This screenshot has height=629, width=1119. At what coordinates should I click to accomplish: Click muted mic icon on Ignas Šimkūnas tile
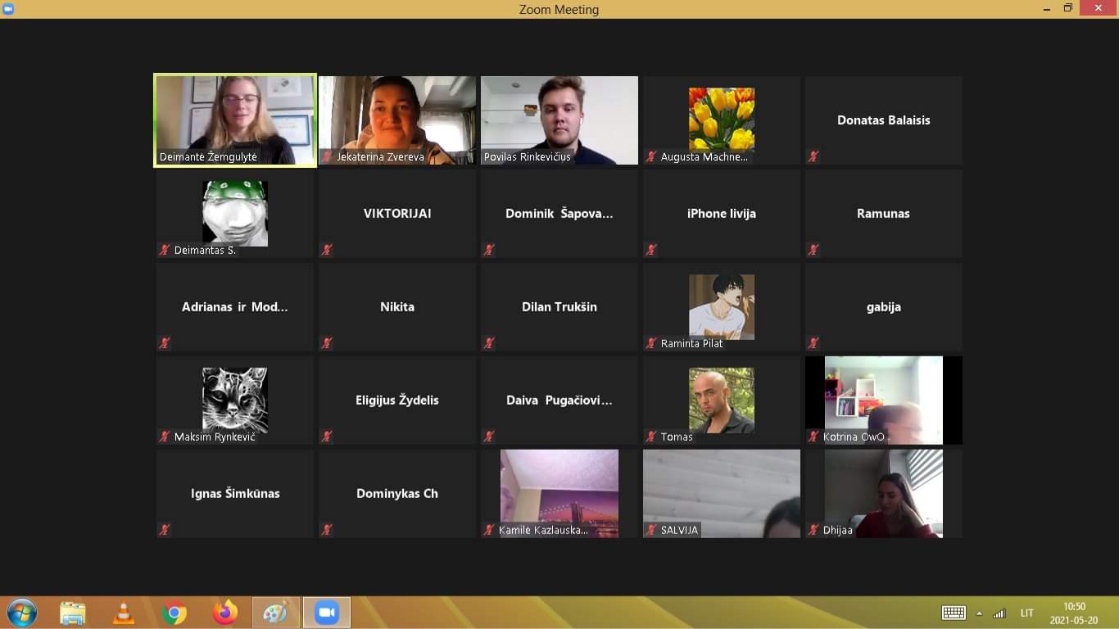(165, 530)
